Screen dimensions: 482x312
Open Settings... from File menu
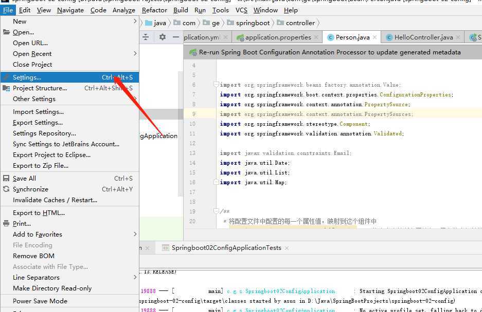(70, 77)
